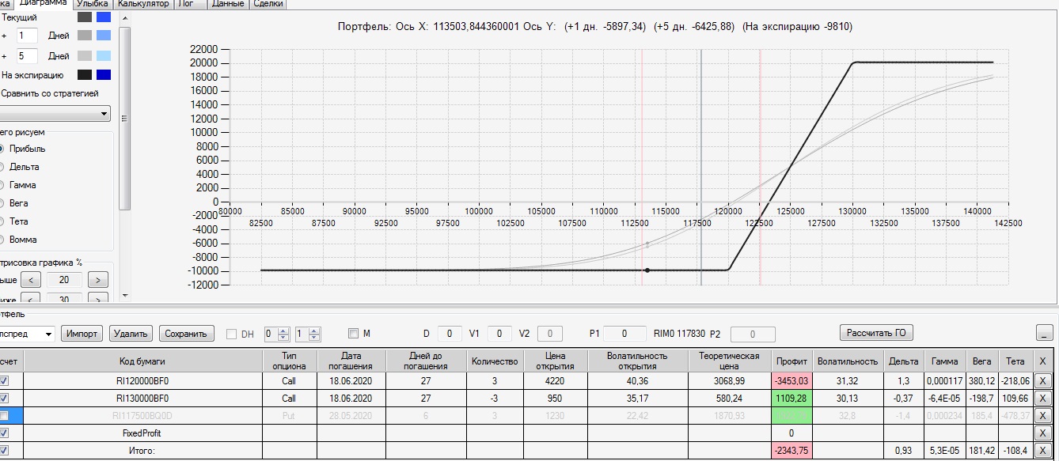The height and width of the screenshot is (461, 1059).
Task: Click the Импорт button
Action: (x=82, y=334)
